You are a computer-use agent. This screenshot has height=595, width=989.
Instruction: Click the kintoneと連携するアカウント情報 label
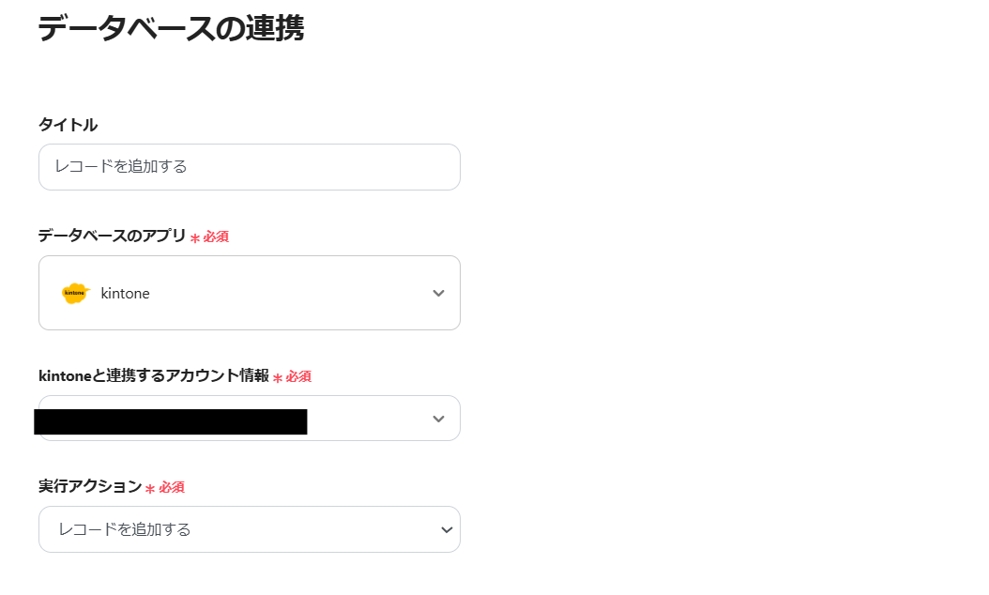click(x=153, y=375)
